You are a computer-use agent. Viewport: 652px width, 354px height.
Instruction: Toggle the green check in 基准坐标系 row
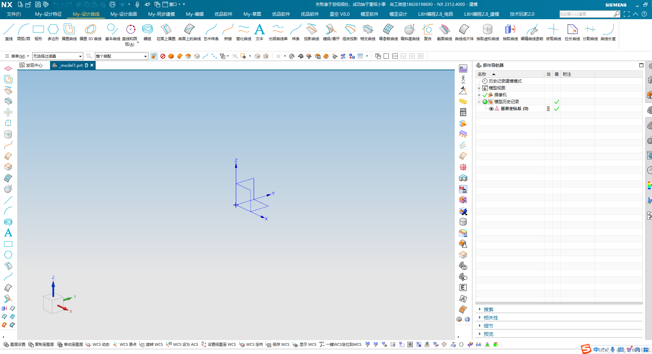point(557,109)
